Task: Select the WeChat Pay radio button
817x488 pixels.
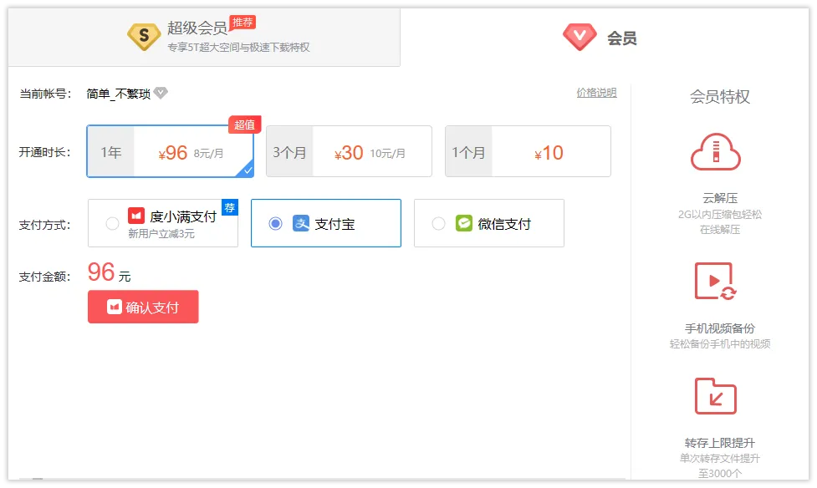Action: [x=438, y=223]
